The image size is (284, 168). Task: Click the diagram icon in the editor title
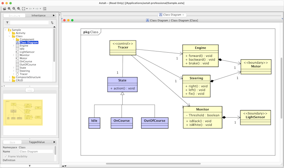[148, 20]
